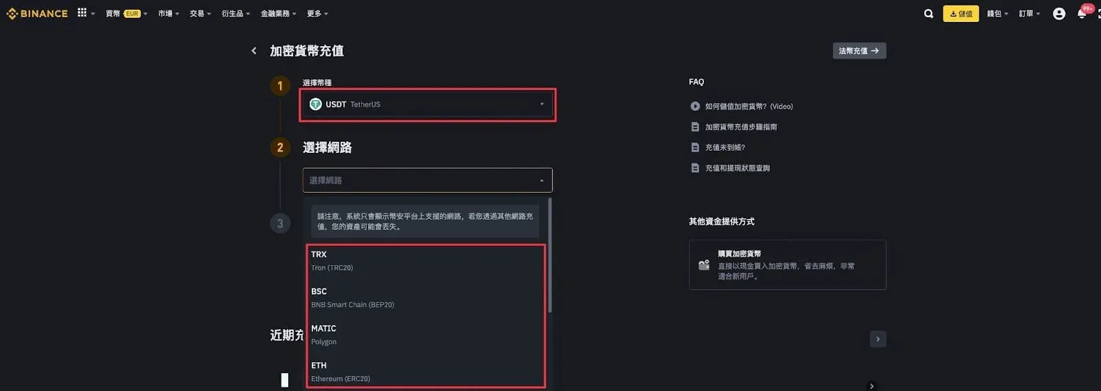Open the 購買加密貨幣 card
Image resolution: width=1101 pixels, height=391 pixels.
click(x=788, y=265)
